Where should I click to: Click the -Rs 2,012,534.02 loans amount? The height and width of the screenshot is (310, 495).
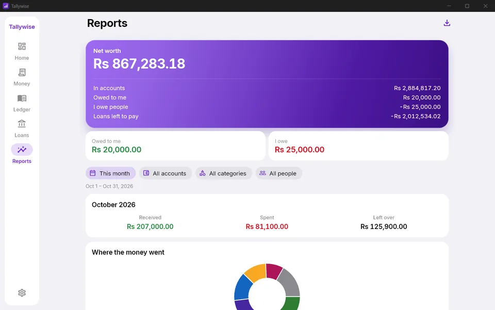pyautogui.click(x=416, y=116)
